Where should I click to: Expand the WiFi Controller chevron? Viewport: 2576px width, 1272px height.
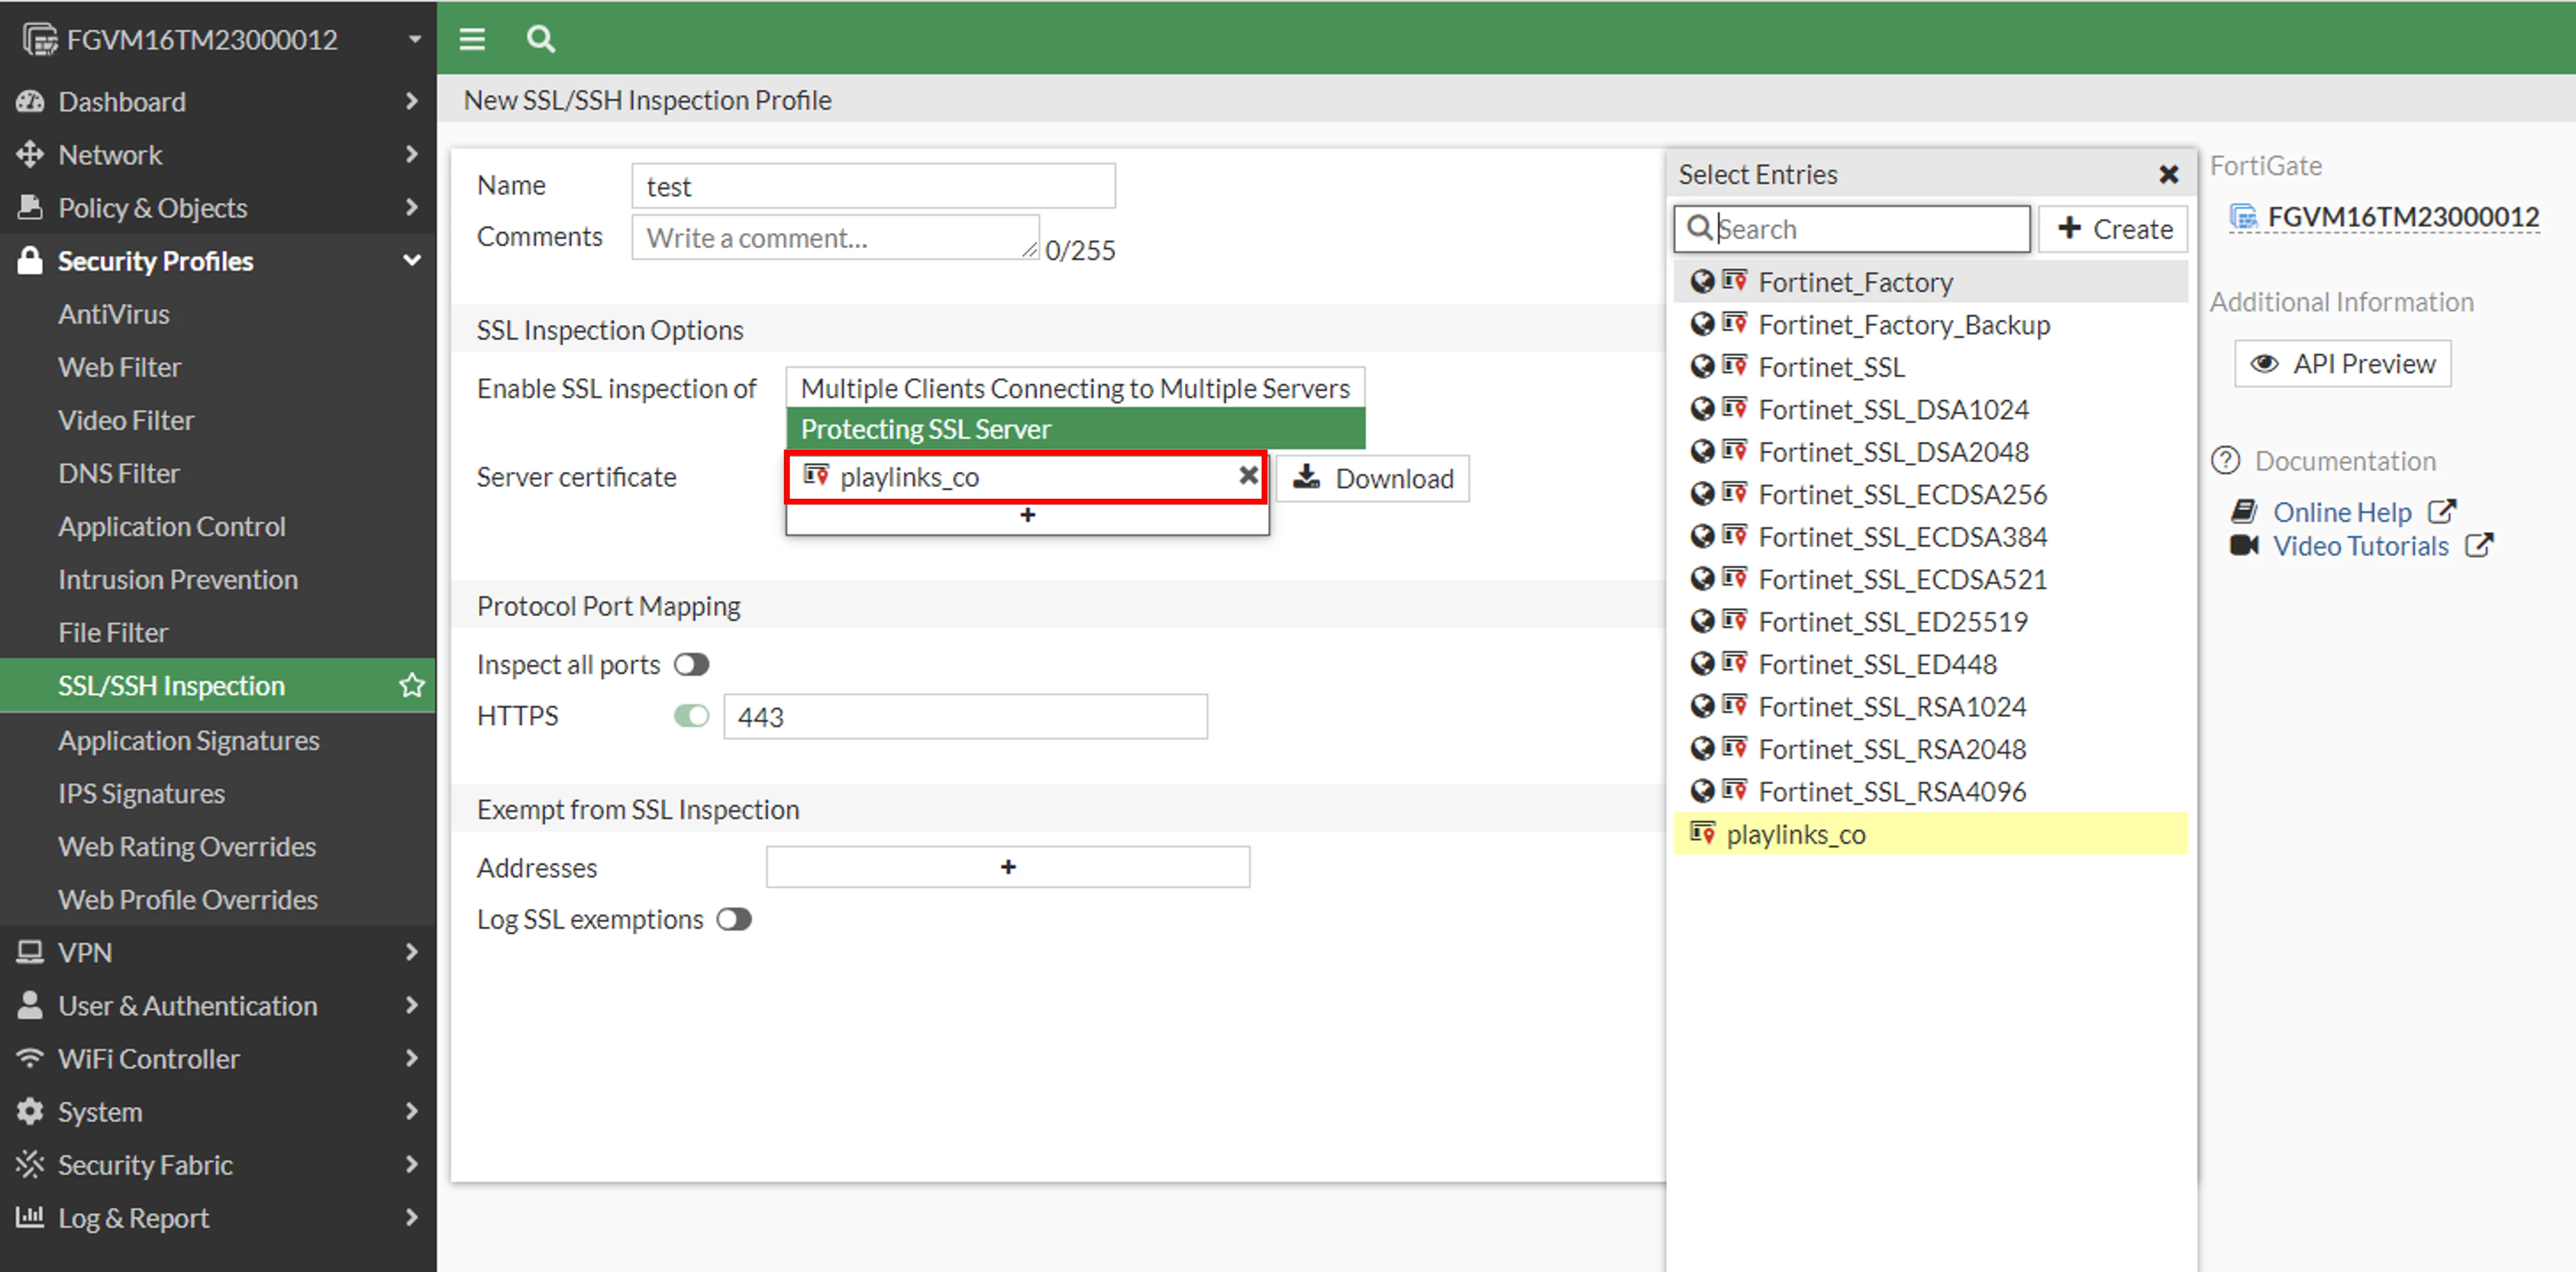click(x=412, y=1057)
